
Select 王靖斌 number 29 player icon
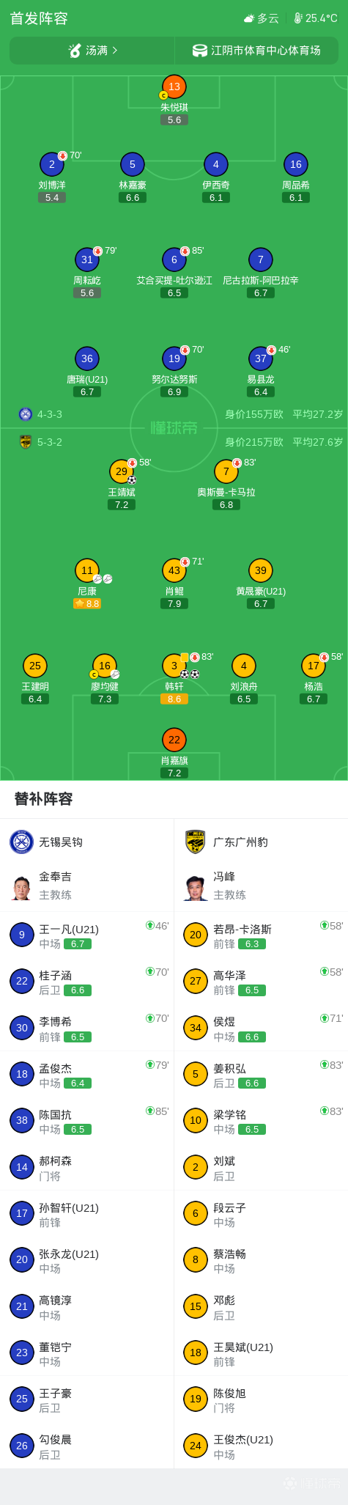122,471
